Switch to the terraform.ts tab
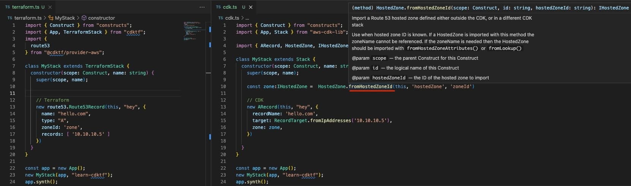The height and width of the screenshot is (186, 631). [x=25, y=7]
